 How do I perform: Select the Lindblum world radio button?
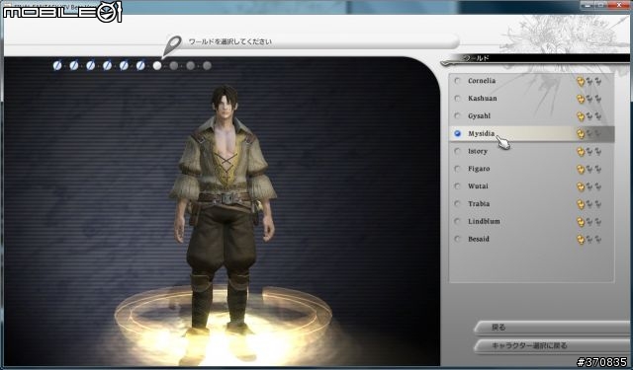coord(457,221)
